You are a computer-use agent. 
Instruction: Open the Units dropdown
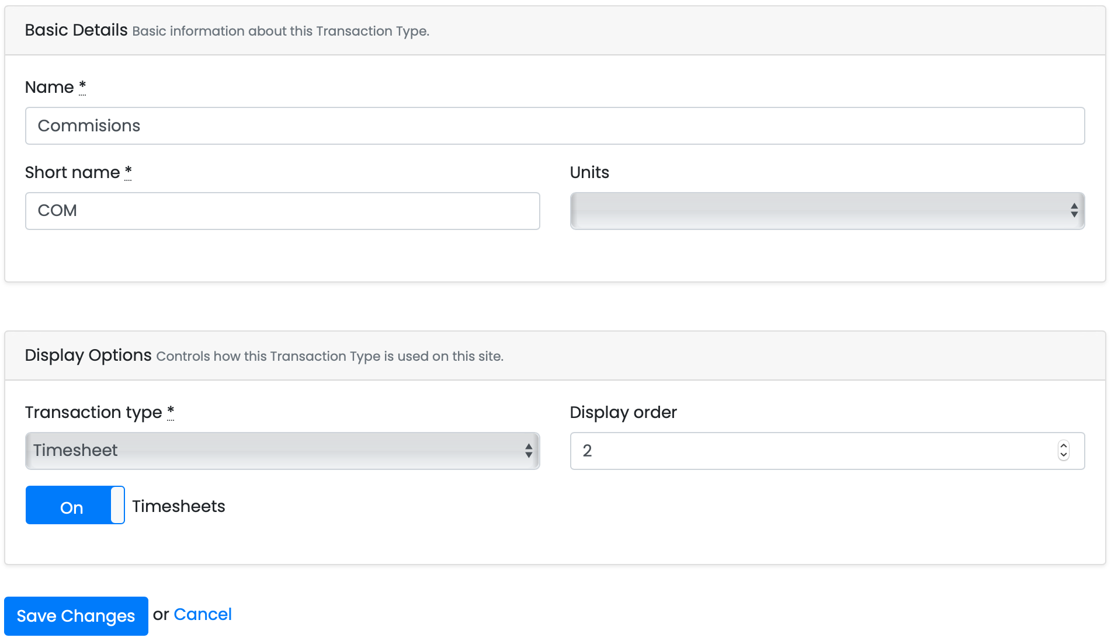pos(827,211)
